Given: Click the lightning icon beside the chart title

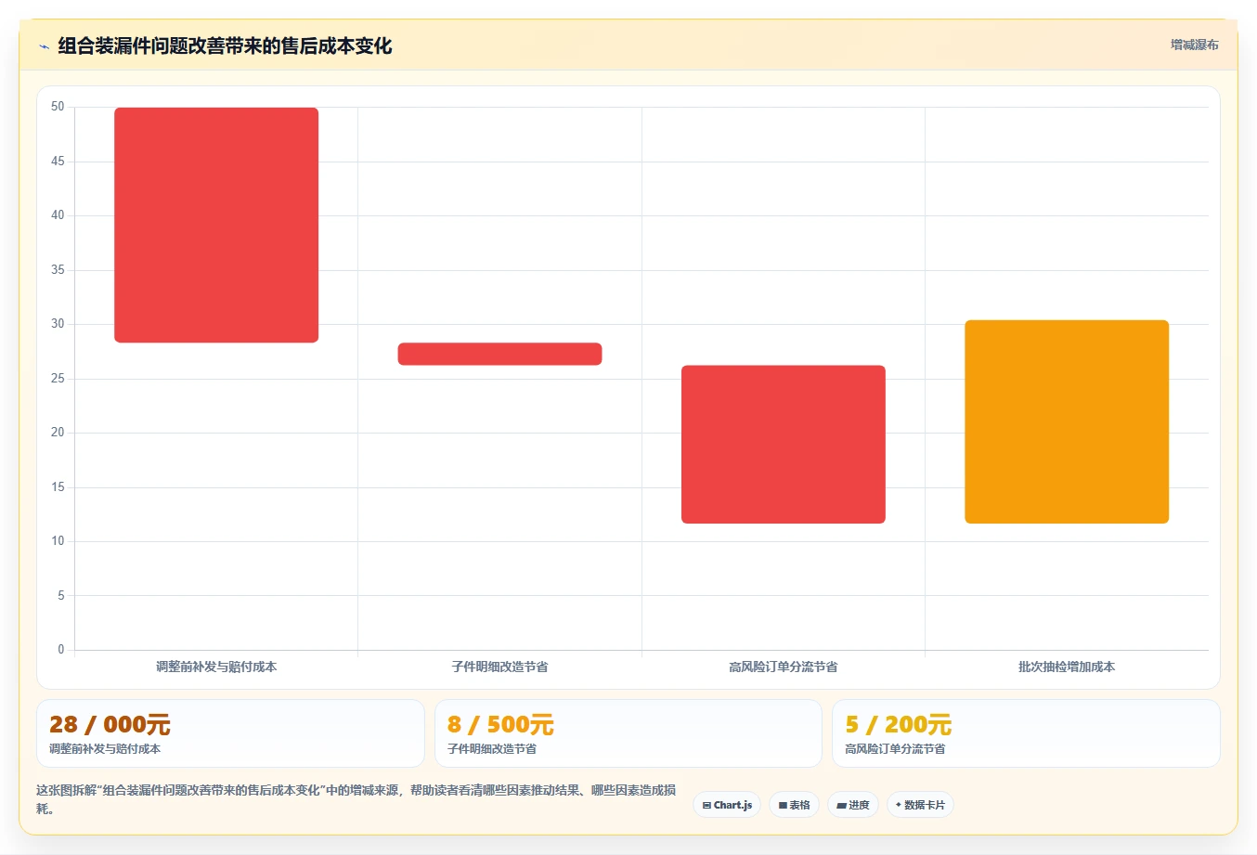Looking at the screenshot, I should [44, 46].
